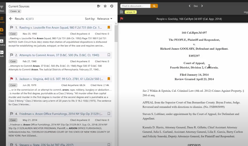
Task: Open Stevens v. State case link
Action: [46, 145]
